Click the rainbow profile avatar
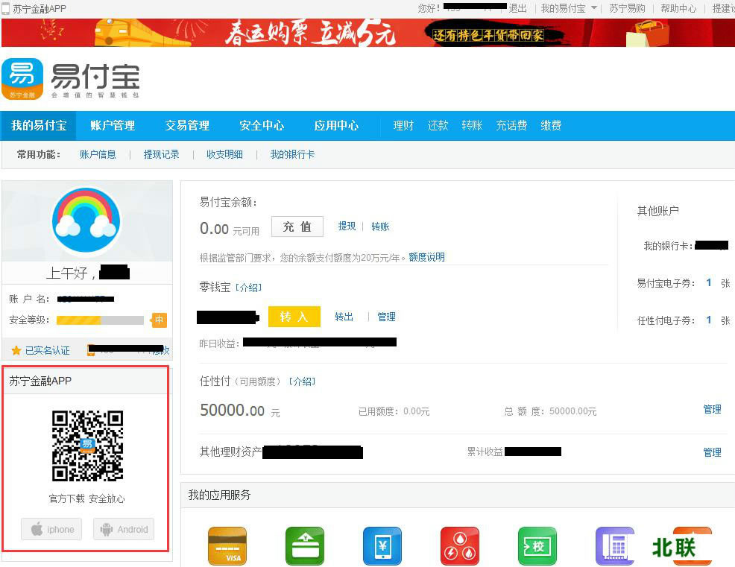This screenshot has height=567, width=735. [x=86, y=222]
